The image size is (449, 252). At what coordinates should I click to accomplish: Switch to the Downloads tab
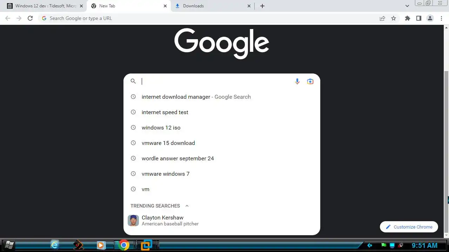coord(213,6)
